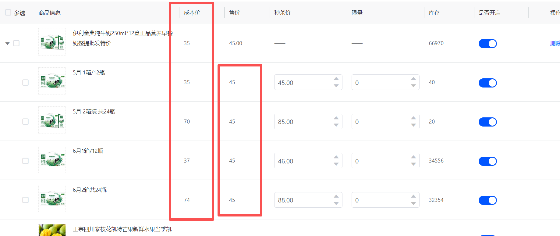The image size is (560, 236).
Task: Increase flash-sale price on 5月 1箱/12瓶 row
Action: [336, 79]
